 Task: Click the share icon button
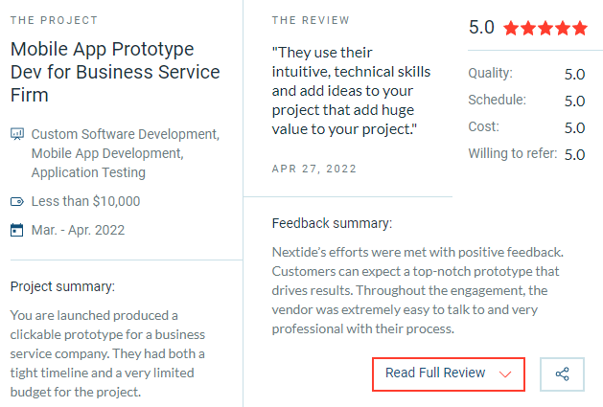(563, 373)
